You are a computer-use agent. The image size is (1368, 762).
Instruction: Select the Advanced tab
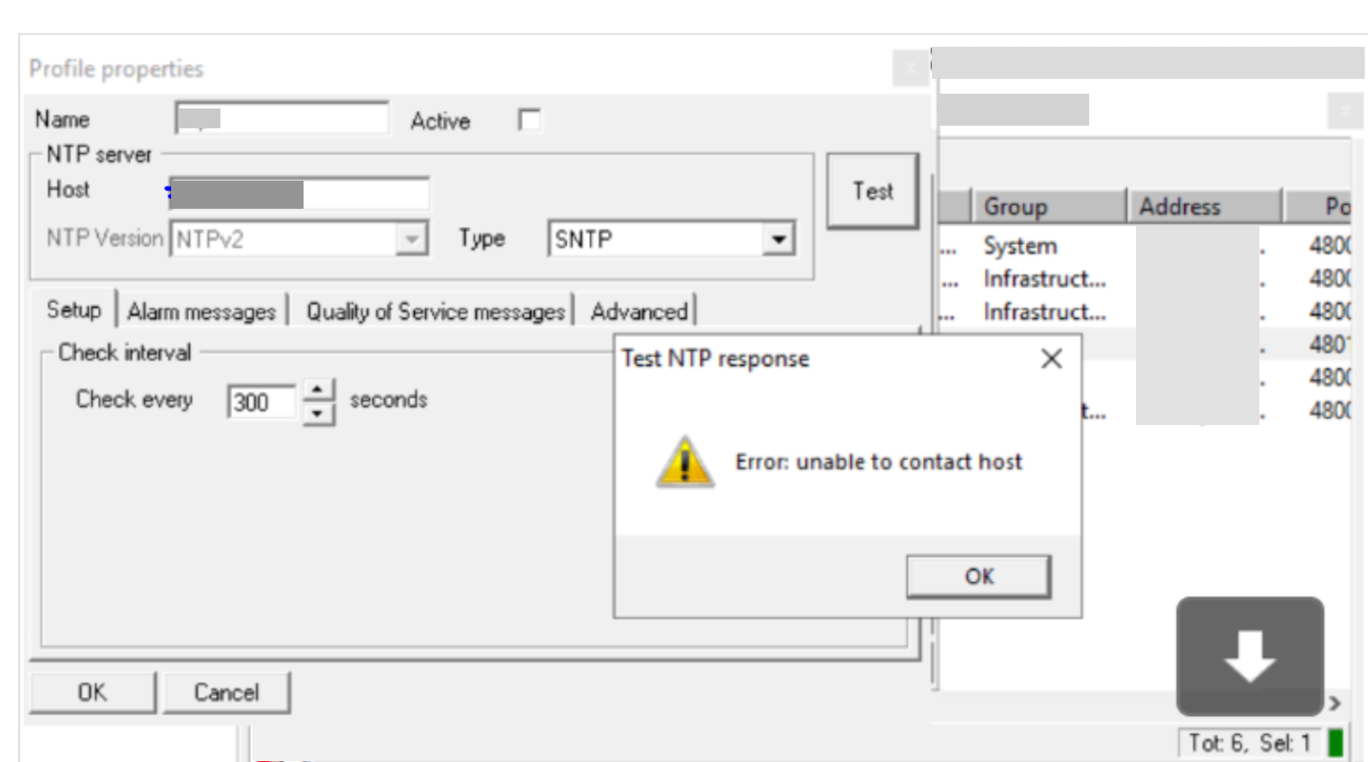(x=639, y=312)
